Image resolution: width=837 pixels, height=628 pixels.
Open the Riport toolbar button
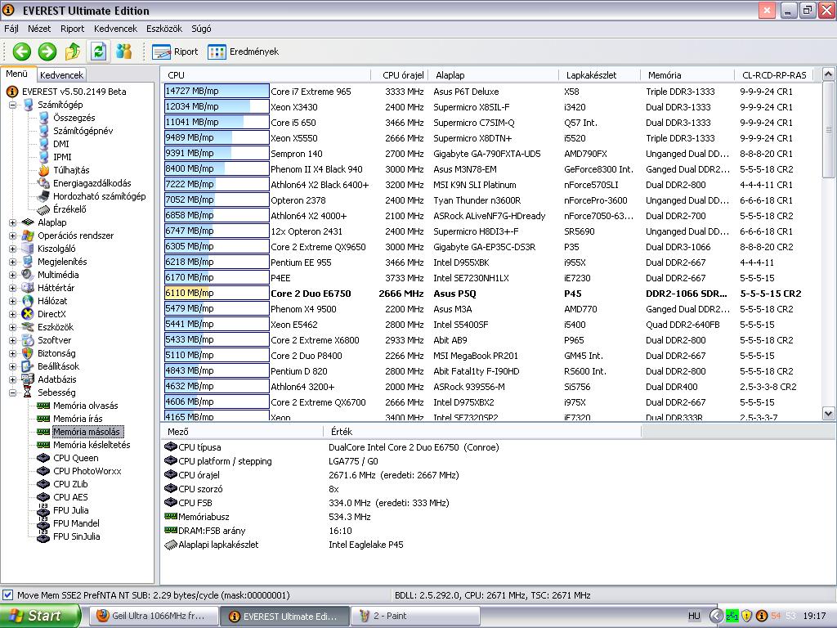click(x=175, y=52)
